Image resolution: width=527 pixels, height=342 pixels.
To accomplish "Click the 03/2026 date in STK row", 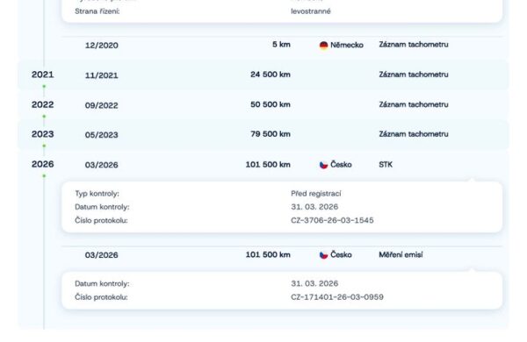I will (102, 165).
